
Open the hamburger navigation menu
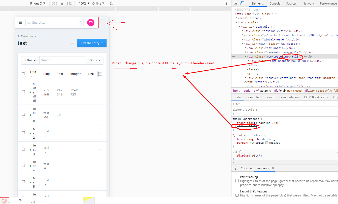point(20,23)
